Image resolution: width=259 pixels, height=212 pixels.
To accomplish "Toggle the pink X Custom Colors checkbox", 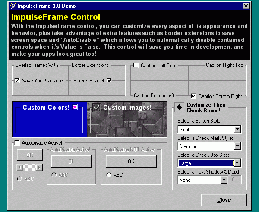I will click(75, 108).
